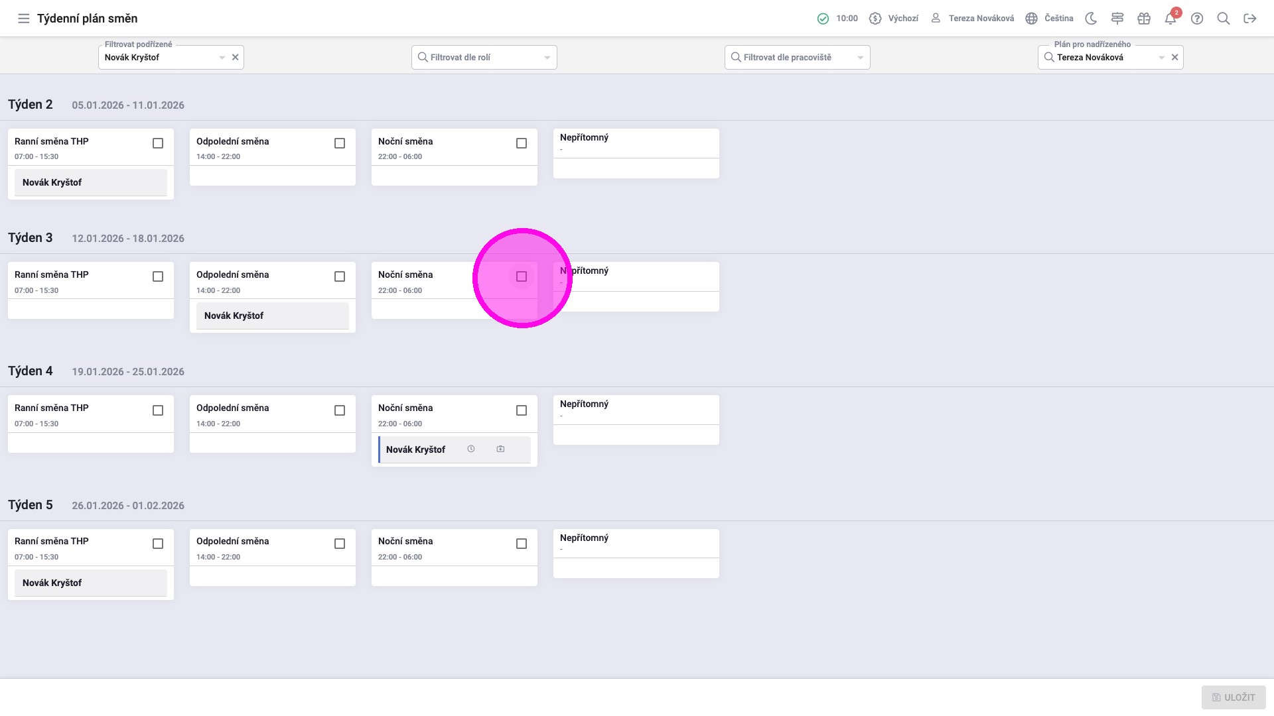
Task: Open the hamburger navigation menu
Action: (24, 19)
